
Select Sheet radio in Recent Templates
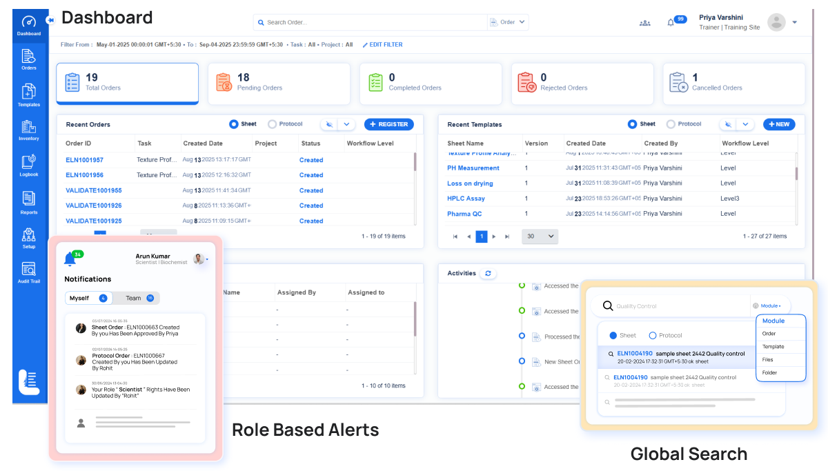pos(632,124)
